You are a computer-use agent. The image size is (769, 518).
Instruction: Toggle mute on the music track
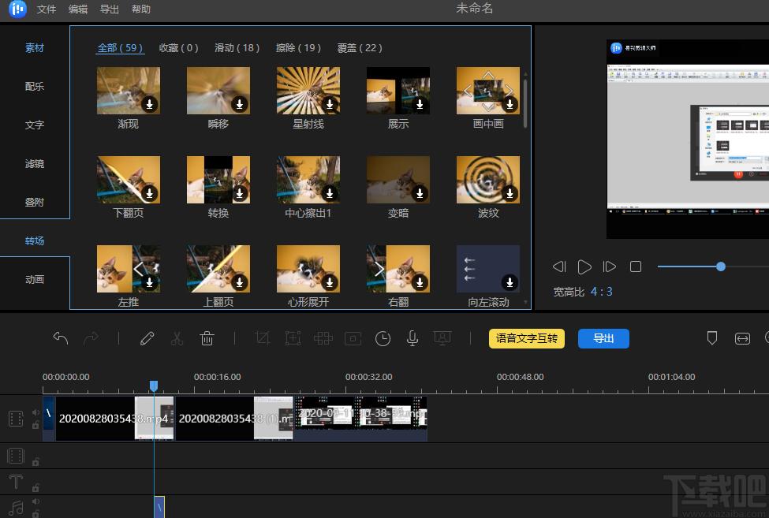point(35,501)
